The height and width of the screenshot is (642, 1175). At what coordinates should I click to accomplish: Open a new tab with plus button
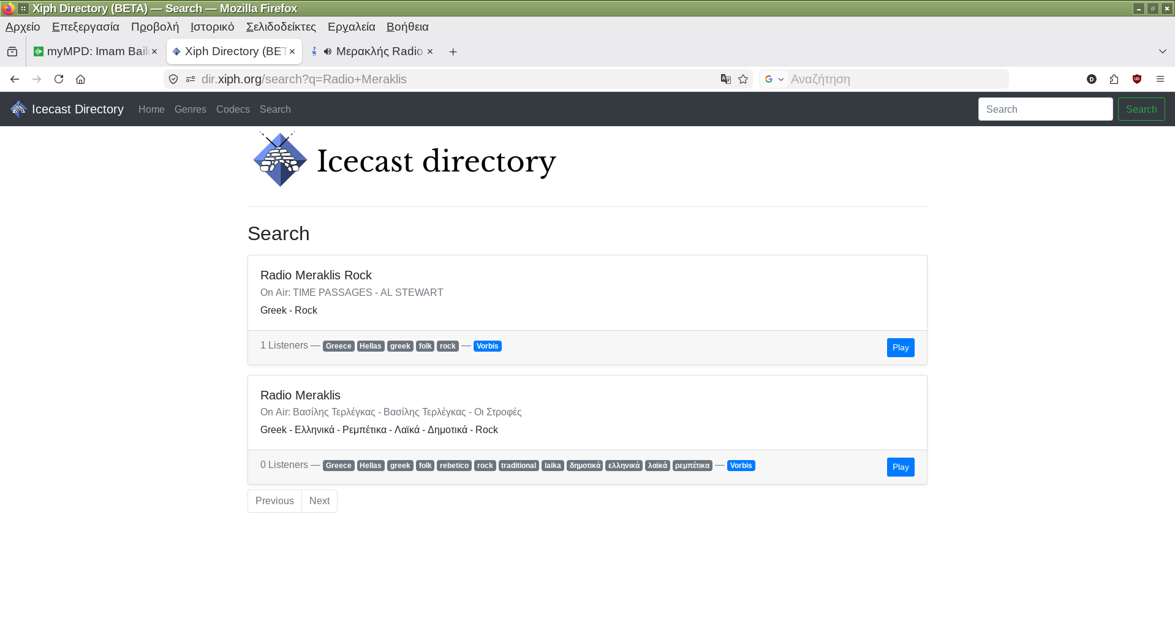pos(453,52)
